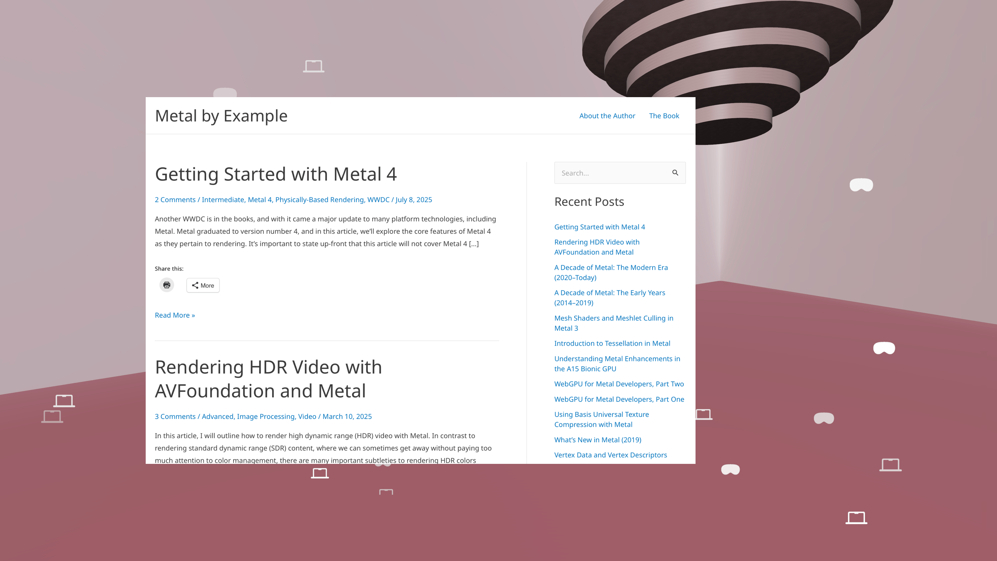The image size is (997, 561).
Task: Open Understanding Metal Enhancements in A15 post
Action: pos(617,364)
